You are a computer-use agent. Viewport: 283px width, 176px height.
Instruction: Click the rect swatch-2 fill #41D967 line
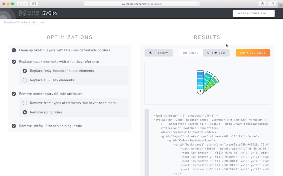225,157
